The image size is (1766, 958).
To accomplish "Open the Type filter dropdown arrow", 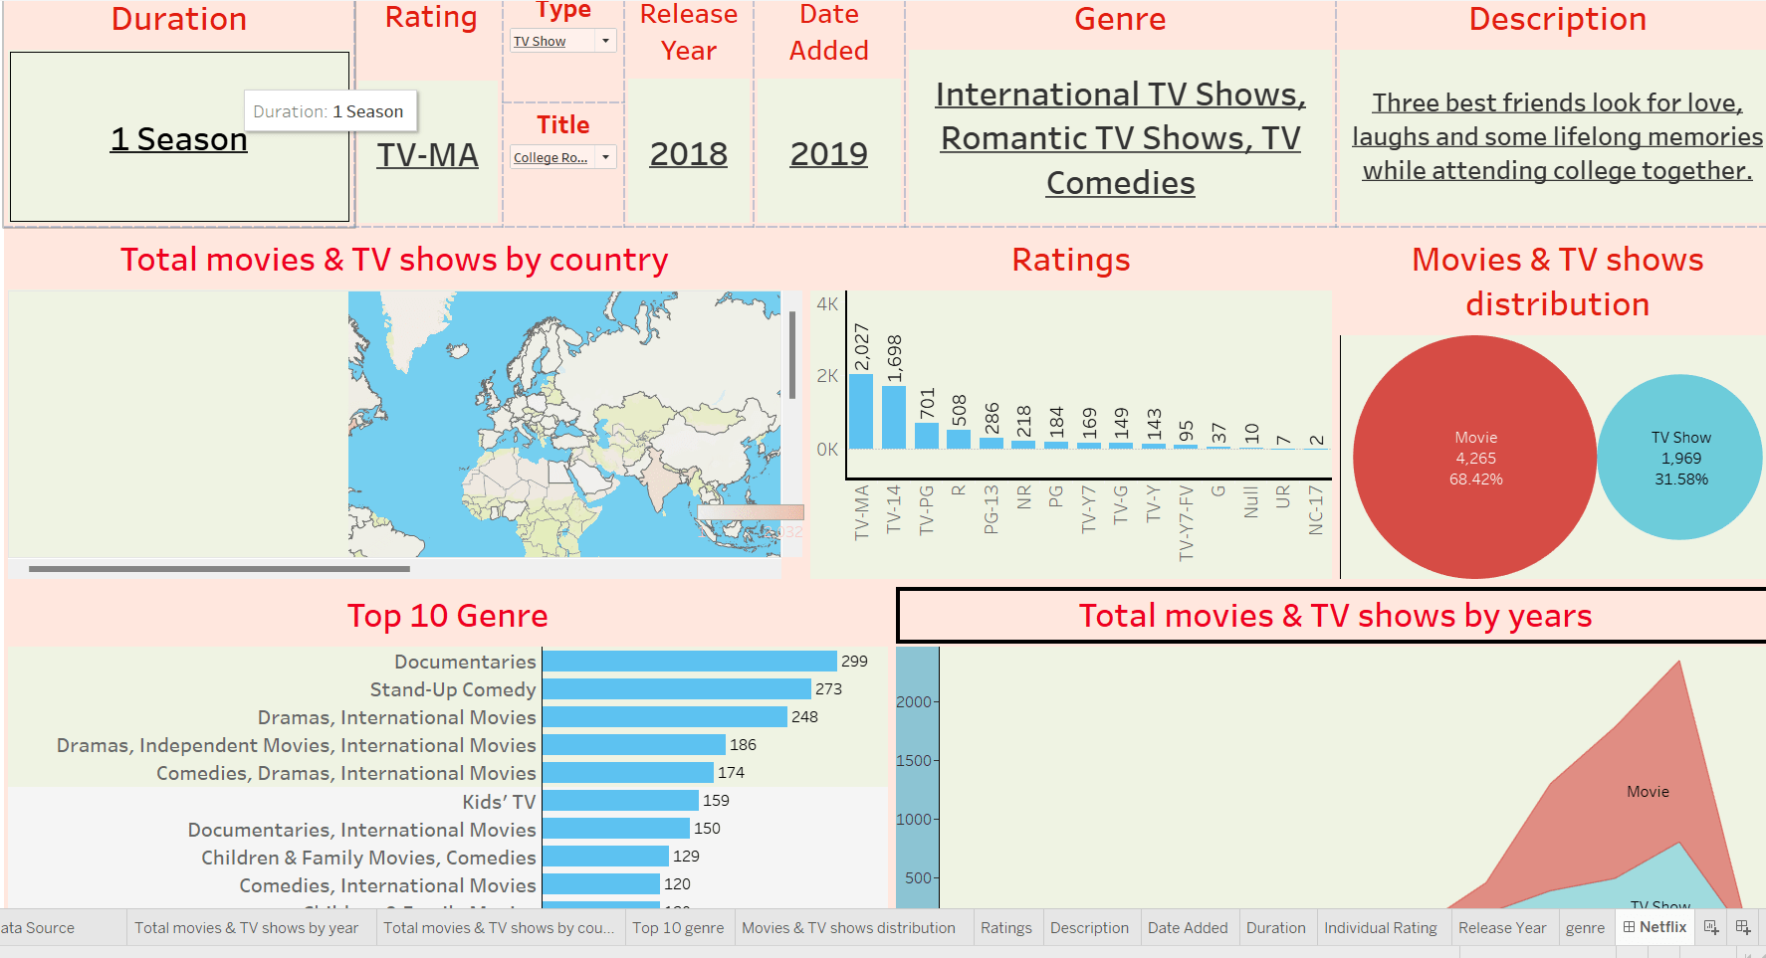I will [x=605, y=41].
